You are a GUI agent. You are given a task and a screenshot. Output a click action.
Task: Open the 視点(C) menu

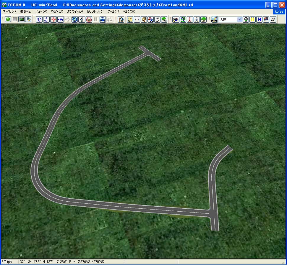[x=57, y=11]
